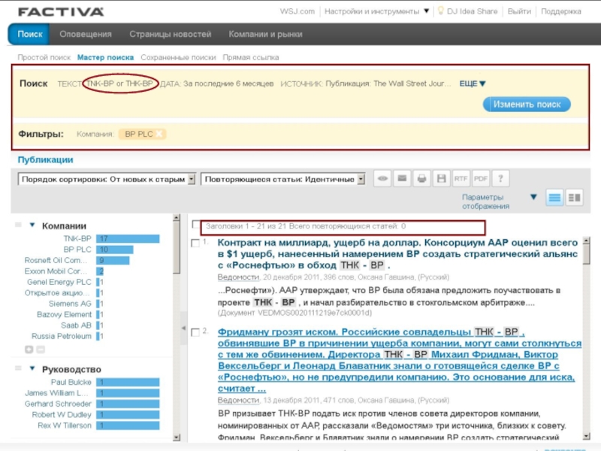
Task: Open Параметры отображения options arrow
Action: click(x=533, y=197)
